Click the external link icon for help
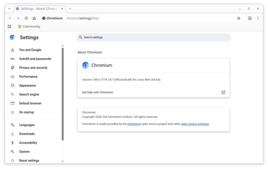The height and width of the screenshot is (169, 268). pos(223,92)
